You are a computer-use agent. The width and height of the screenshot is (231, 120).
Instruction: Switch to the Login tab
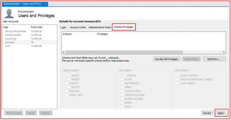pyautogui.click(x=63, y=27)
